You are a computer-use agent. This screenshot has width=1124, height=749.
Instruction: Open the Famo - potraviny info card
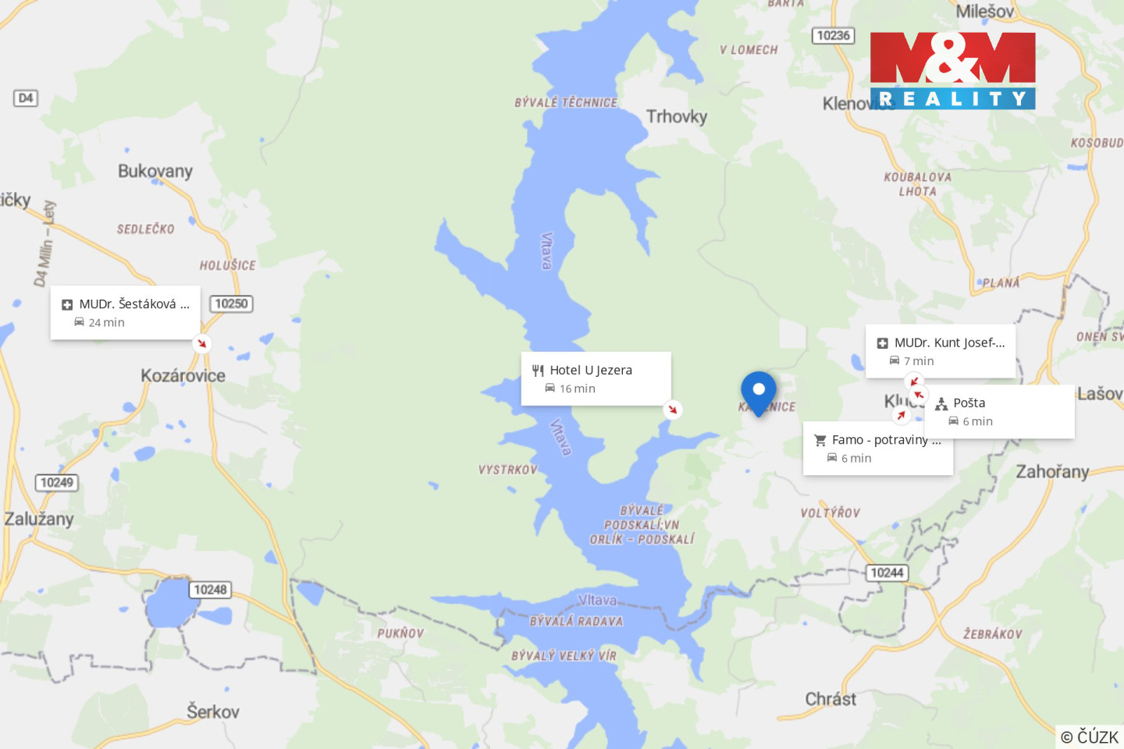pos(878,449)
